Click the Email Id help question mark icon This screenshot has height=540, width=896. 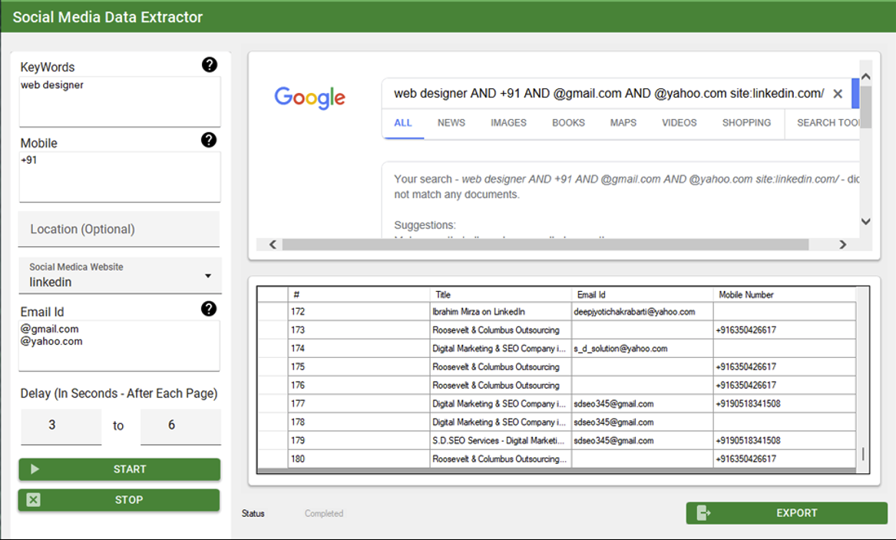coord(209,309)
